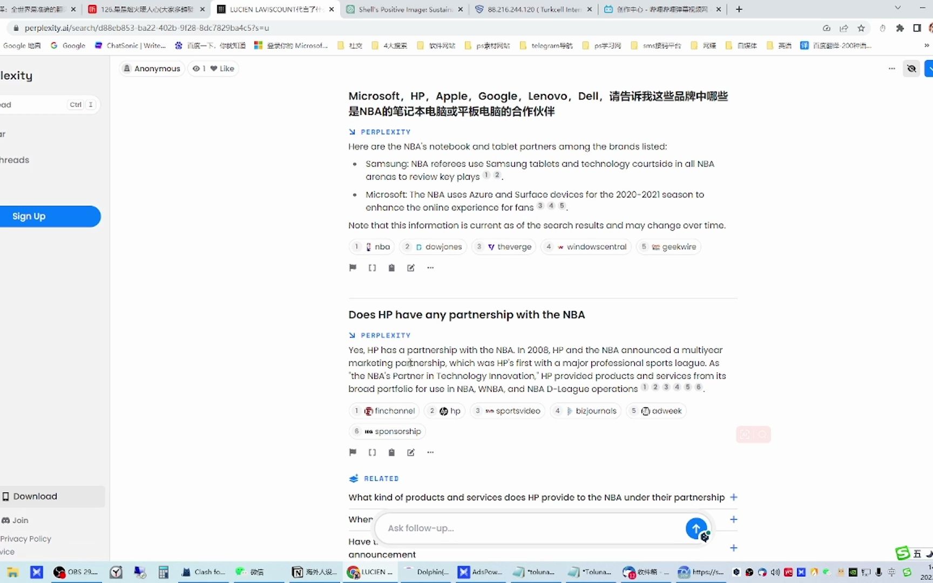This screenshot has height=583, width=933.
Task: Expand the related question about HP products and services
Action: point(543,497)
